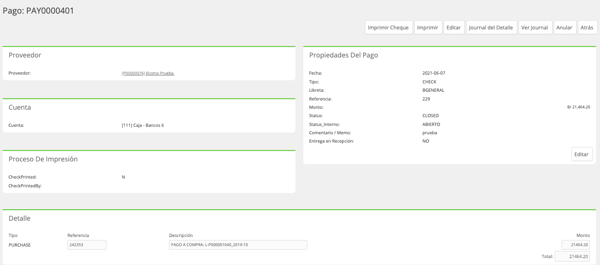Screen dimensions: 600x265
Task: Open Journal del Detalle
Action: (x=491, y=27)
